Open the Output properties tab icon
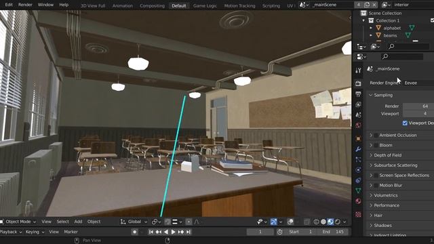 (358, 94)
